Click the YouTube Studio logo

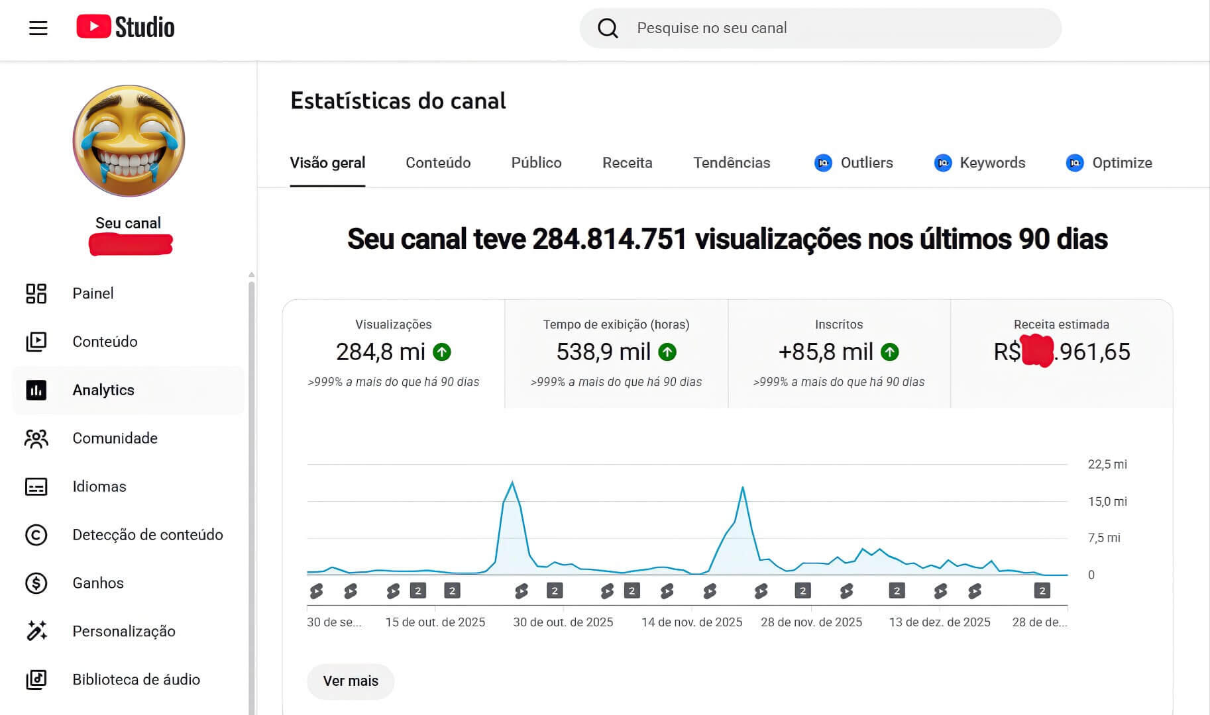(x=125, y=27)
